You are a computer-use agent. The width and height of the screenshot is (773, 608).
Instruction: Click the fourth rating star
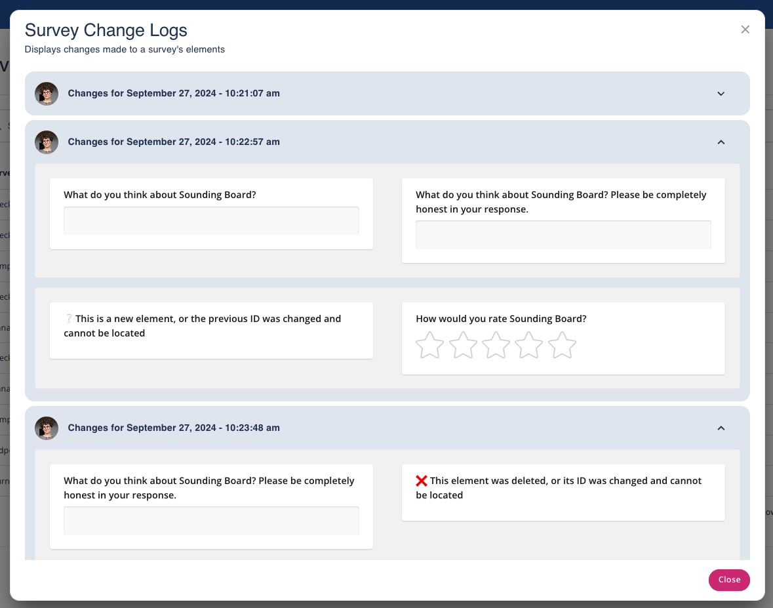tap(529, 345)
